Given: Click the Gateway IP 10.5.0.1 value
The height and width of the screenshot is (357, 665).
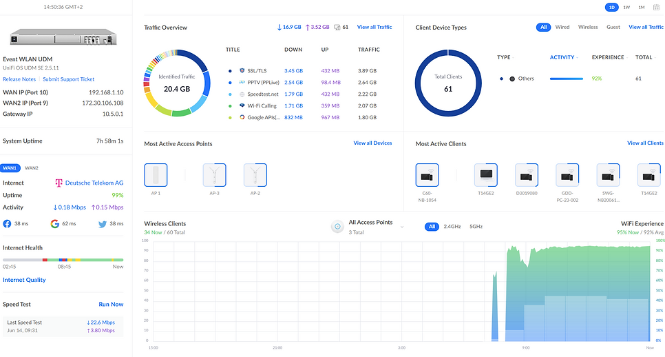Looking at the screenshot, I should coord(113,114).
